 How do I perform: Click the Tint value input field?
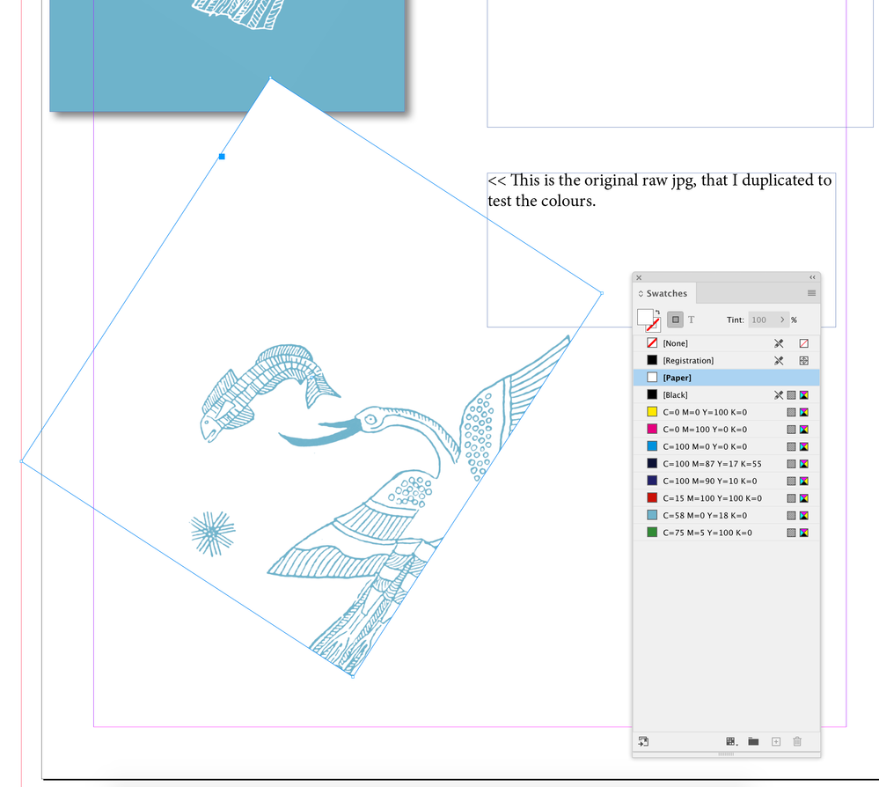tap(758, 320)
